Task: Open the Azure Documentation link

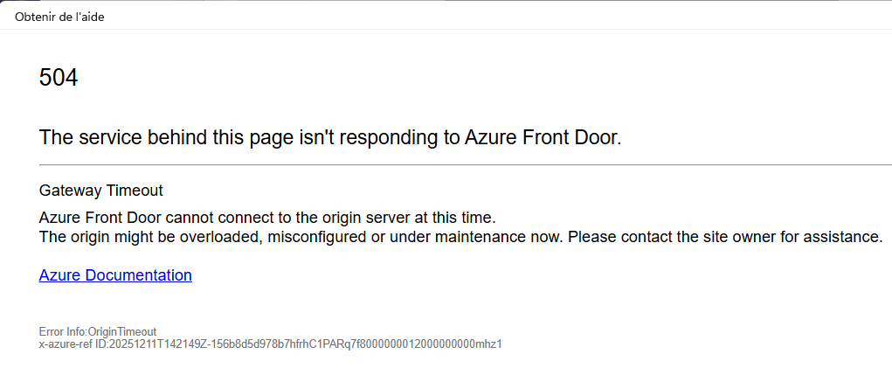Action: [115, 275]
